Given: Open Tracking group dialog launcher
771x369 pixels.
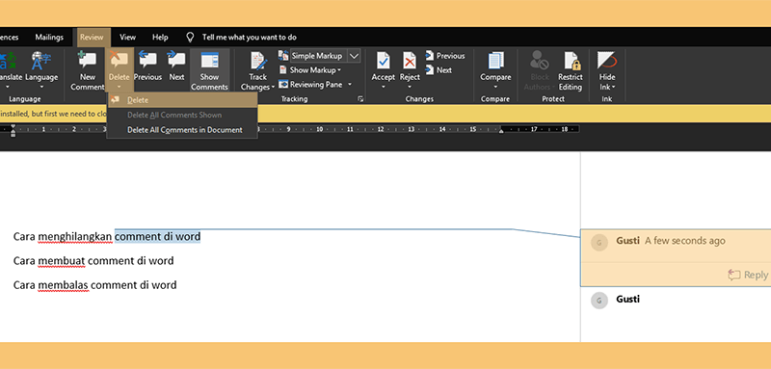Looking at the screenshot, I should tap(360, 99).
